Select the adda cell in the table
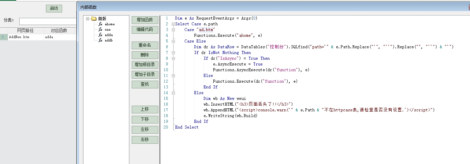Image resolution: width=470 pixels, height=164 pixels. (59, 37)
